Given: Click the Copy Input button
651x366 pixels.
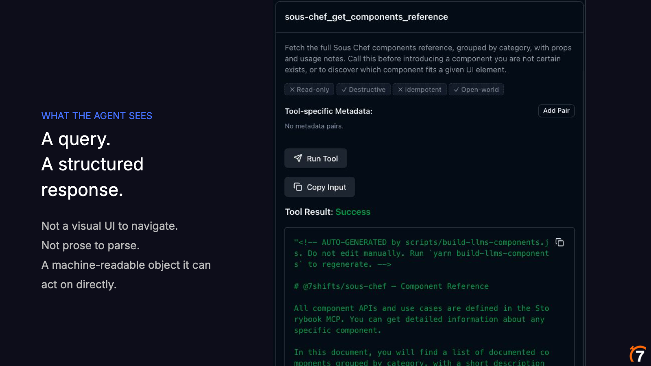Looking at the screenshot, I should point(320,187).
